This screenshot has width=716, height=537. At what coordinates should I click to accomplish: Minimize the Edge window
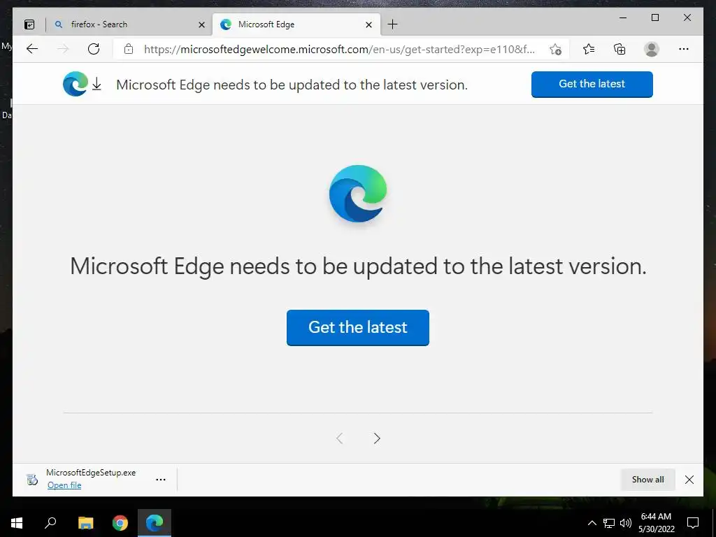click(623, 17)
